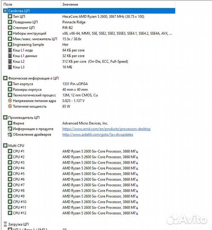Click the Технологический процесс row icon
This screenshot has height=230, width=212.
coord(10,95)
